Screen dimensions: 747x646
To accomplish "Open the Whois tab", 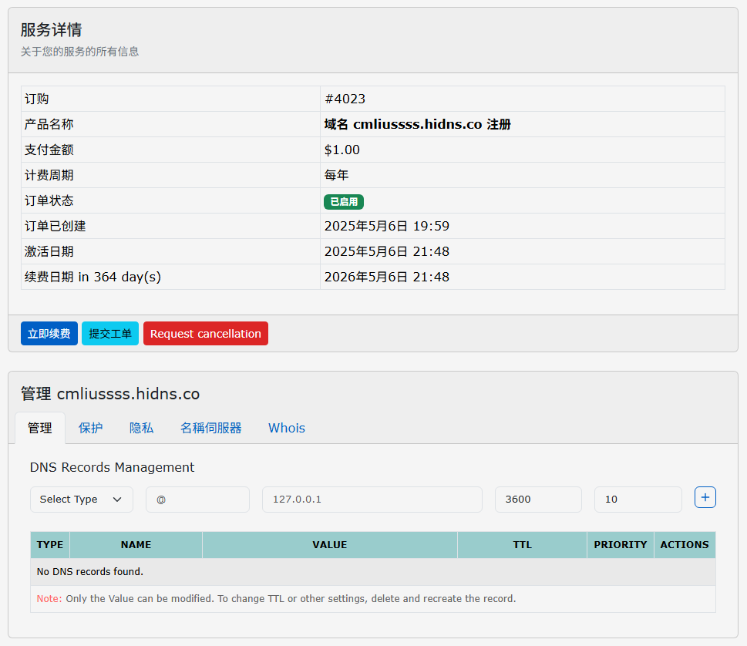I will pos(286,428).
